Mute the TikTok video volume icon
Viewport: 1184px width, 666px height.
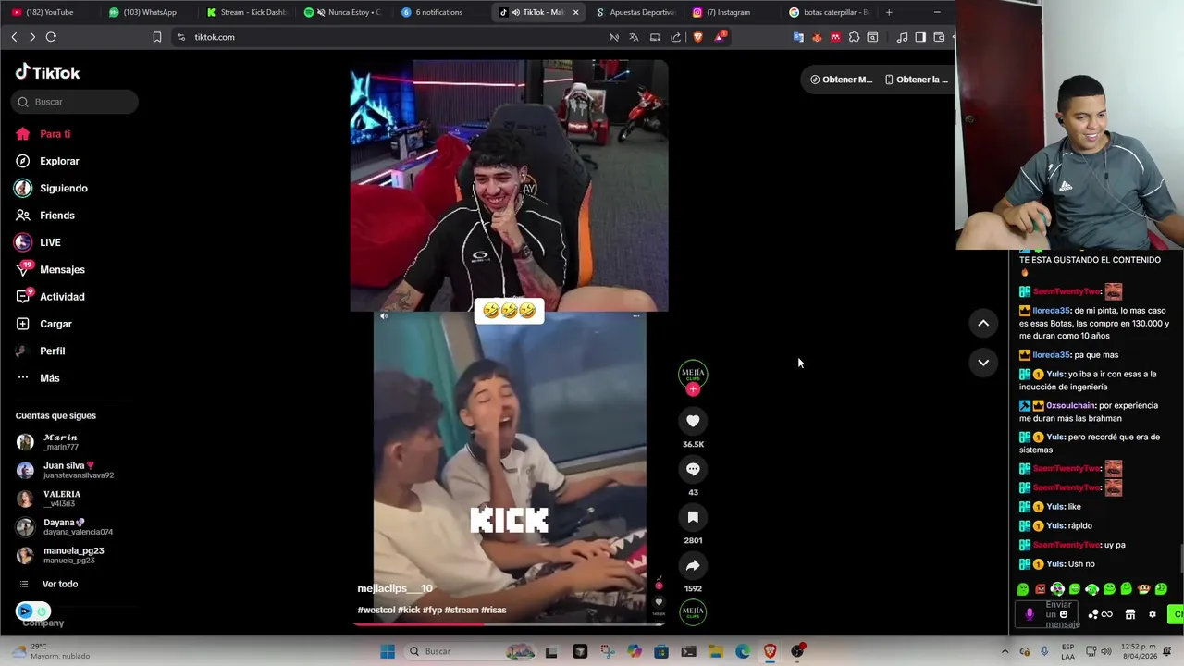(x=384, y=316)
